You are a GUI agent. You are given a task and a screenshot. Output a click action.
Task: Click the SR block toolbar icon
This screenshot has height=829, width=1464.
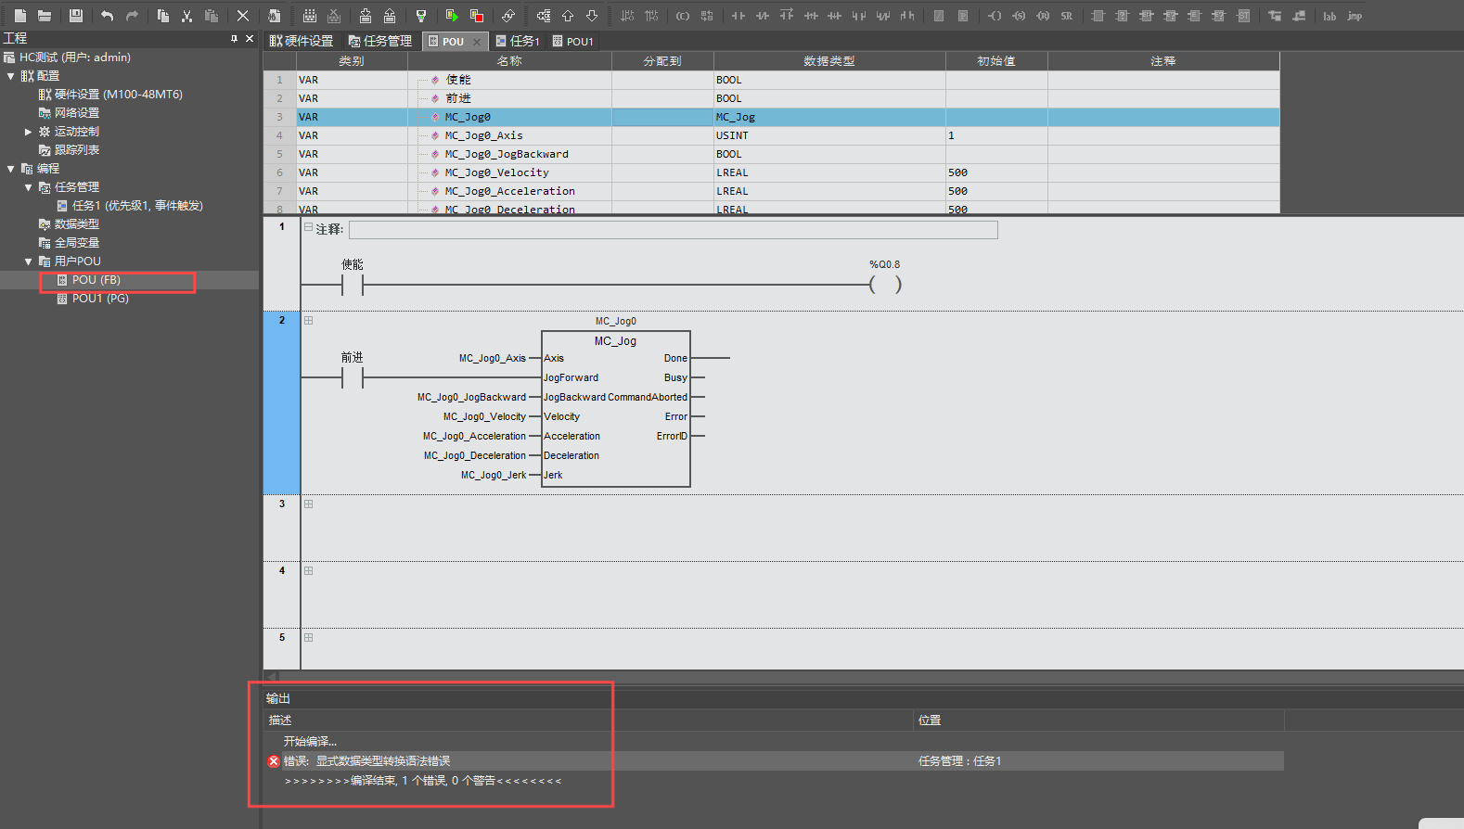1067,16
